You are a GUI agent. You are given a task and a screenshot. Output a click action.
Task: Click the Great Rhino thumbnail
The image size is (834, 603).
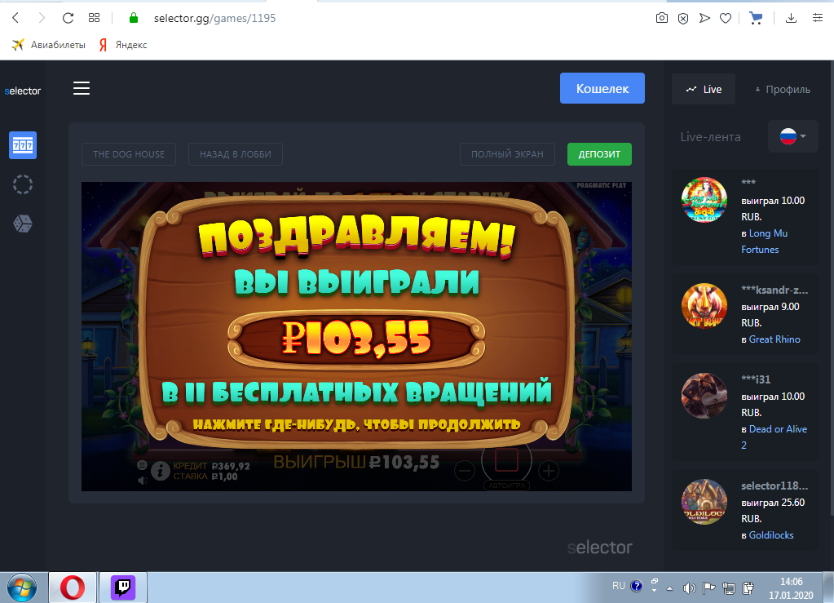[x=704, y=305]
